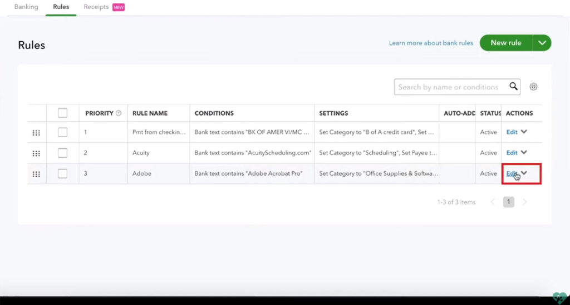Viewport: 570px width, 305px height.
Task: Check the box for the Acuity rule
Action: tap(62, 153)
